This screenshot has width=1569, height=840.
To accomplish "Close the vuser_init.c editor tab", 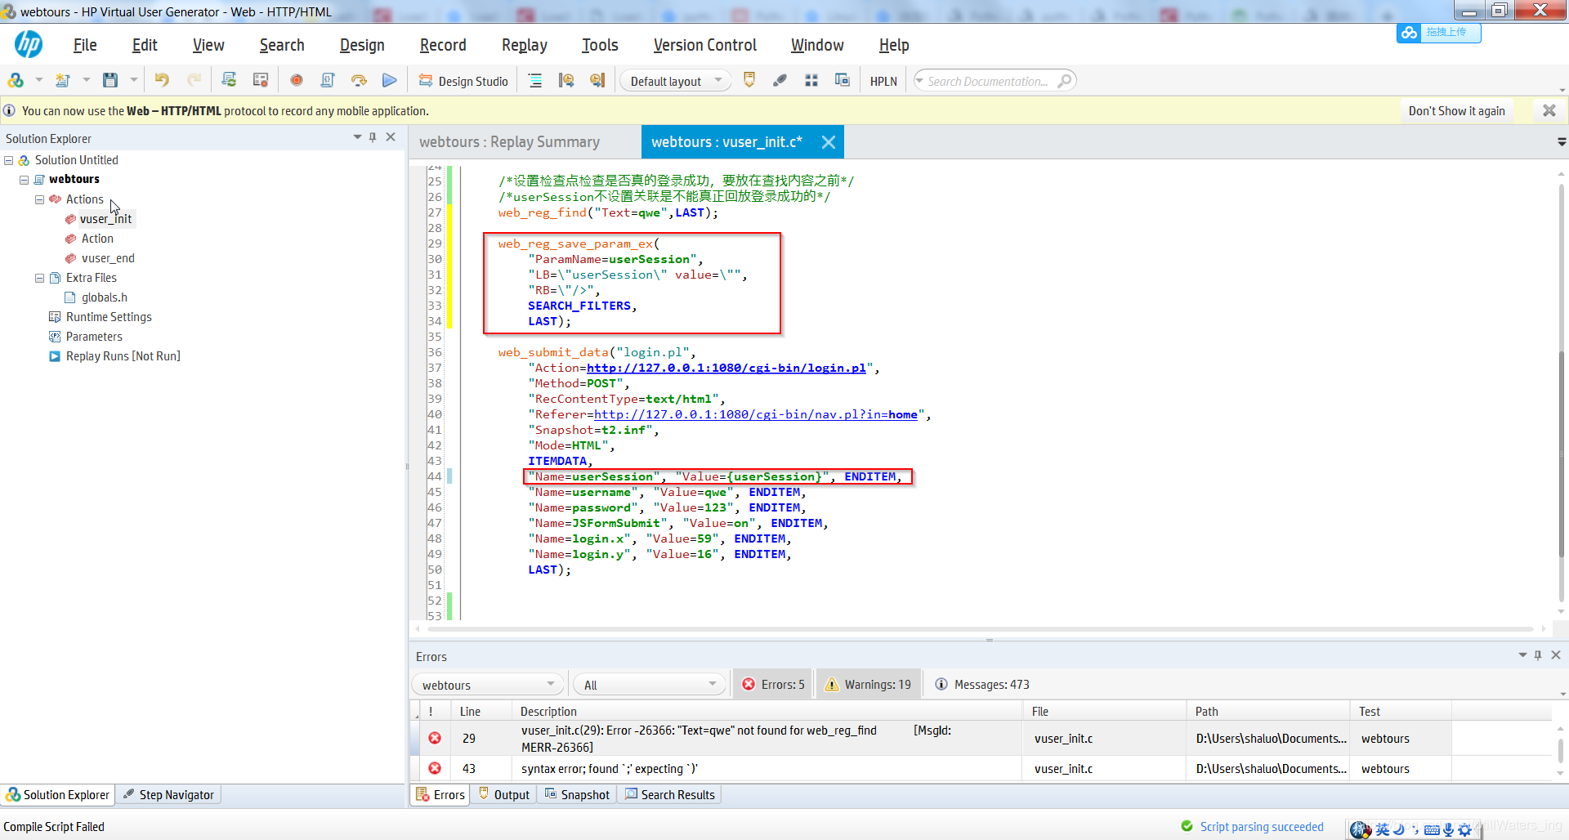I will click(x=828, y=142).
